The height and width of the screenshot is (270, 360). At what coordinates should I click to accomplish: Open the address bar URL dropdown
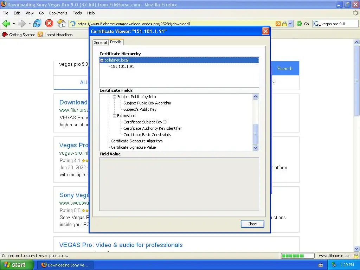pyautogui.click(x=290, y=24)
